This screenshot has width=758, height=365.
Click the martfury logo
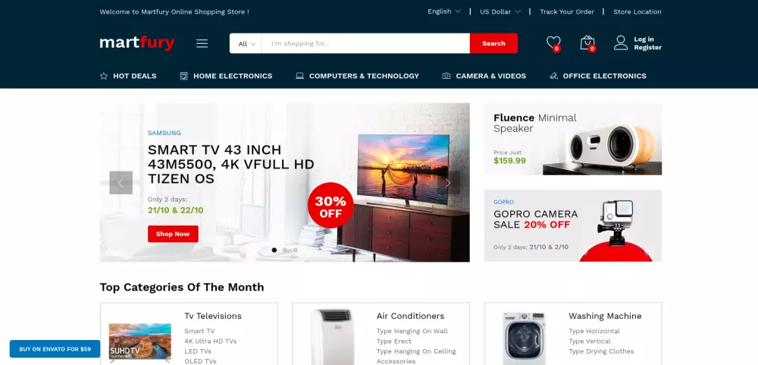[136, 43]
